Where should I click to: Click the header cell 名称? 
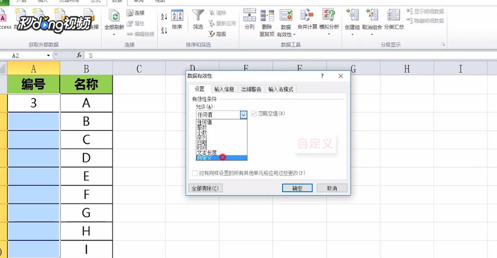(86, 84)
